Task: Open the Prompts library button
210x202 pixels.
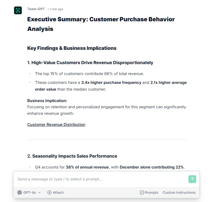Action: coord(149,192)
